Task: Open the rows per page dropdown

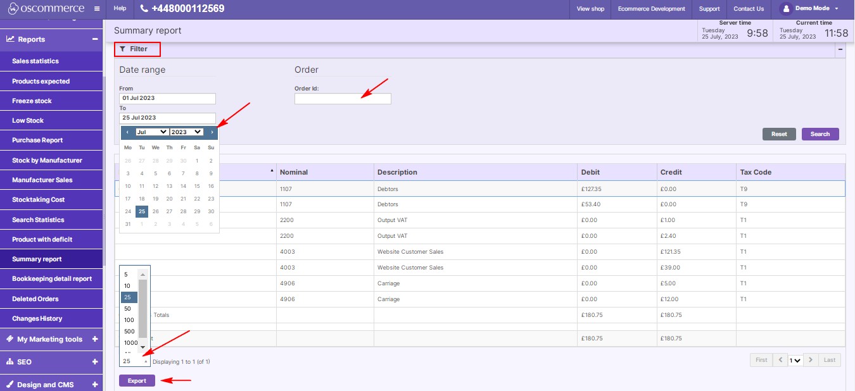Action: tap(135, 361)
